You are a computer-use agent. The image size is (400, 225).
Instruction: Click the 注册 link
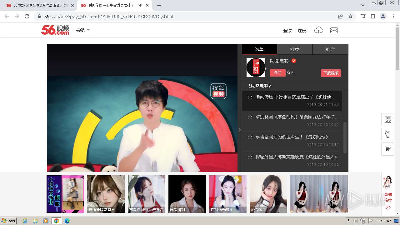[302, 31]
